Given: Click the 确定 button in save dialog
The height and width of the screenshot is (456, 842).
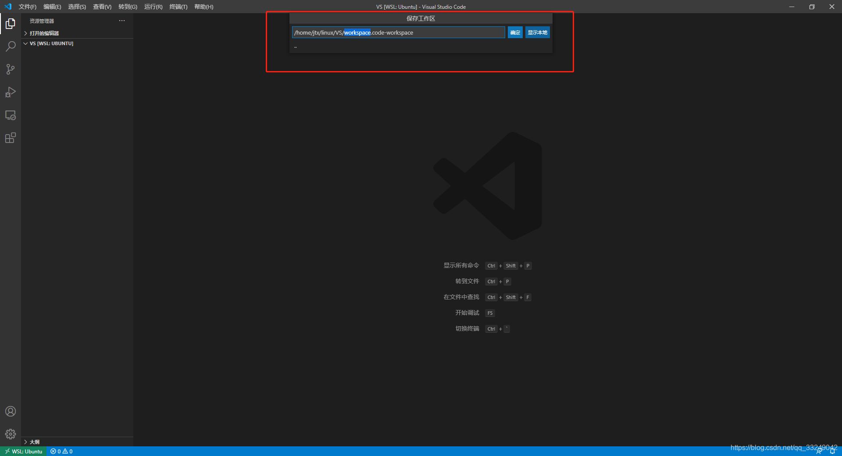Looking at the screenshot, I should [x=515, y=32].
